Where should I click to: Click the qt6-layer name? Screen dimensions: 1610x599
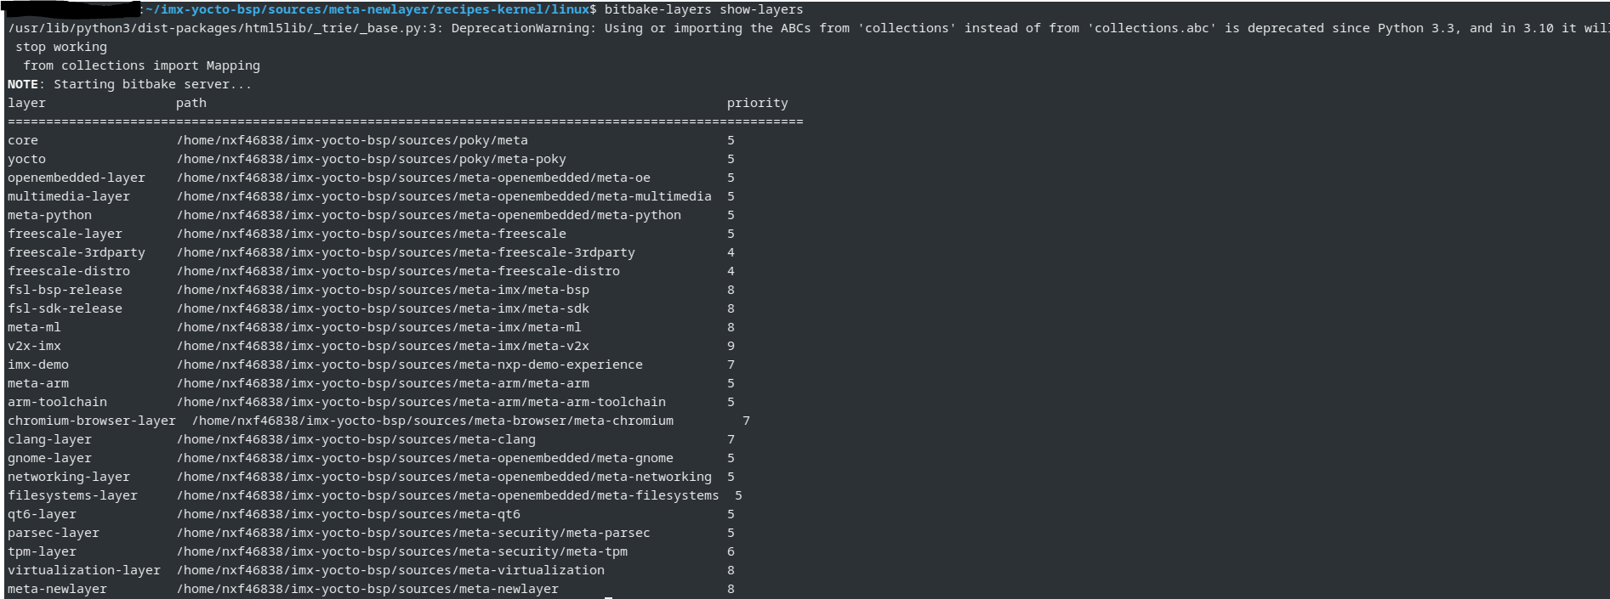click(42, 514)
